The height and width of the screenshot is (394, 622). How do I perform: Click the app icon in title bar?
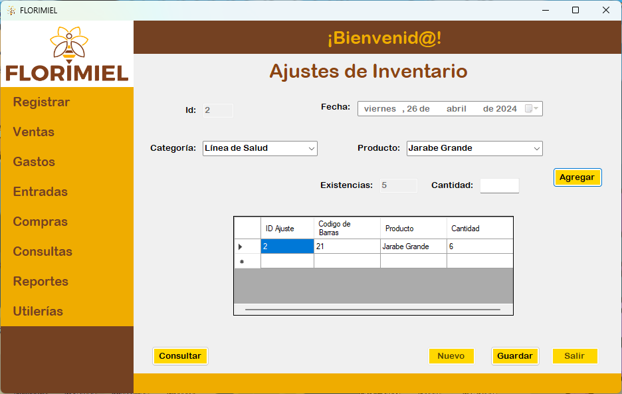(x=11, y=10)
